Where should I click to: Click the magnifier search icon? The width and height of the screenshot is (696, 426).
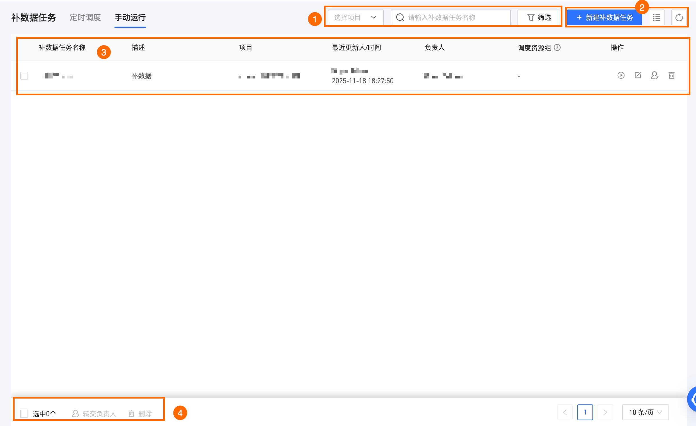tap(400, 17)
